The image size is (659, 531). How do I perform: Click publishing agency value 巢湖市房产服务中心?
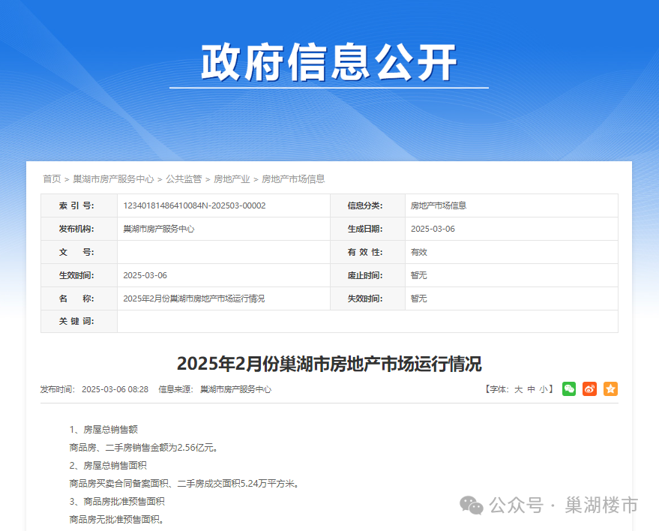coord(159,229)
